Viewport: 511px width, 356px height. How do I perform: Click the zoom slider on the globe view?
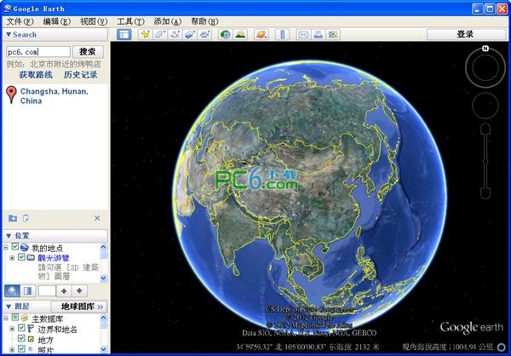[x=485, y=161]
